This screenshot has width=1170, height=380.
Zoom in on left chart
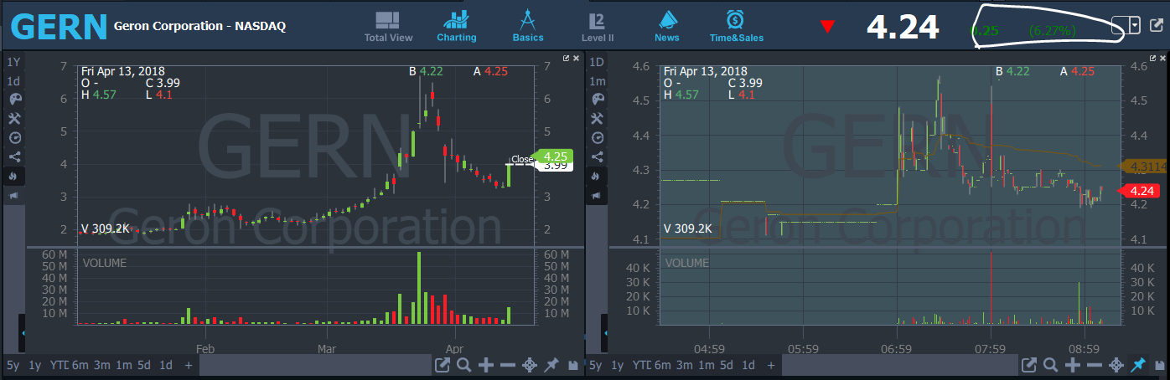(x=486, y=365)
